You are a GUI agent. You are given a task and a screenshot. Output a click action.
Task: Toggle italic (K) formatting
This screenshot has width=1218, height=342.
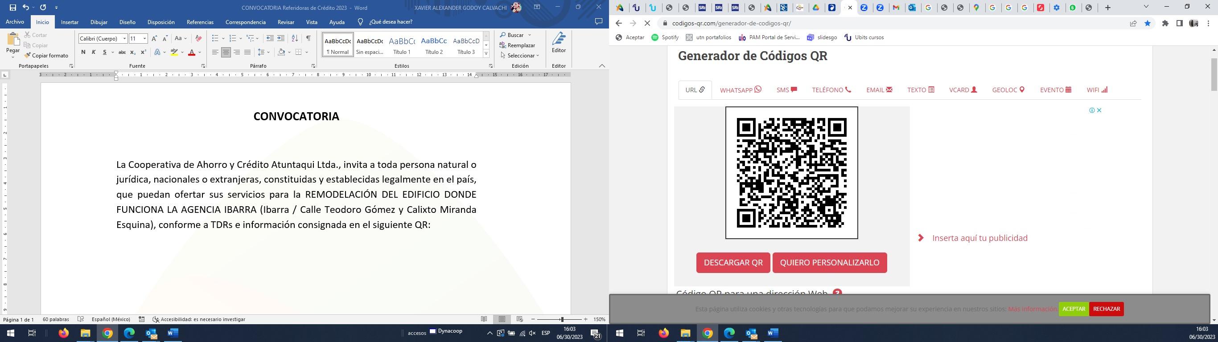[x=94, y=52]
